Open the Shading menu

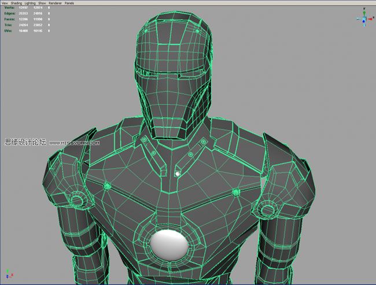(16, 3)
